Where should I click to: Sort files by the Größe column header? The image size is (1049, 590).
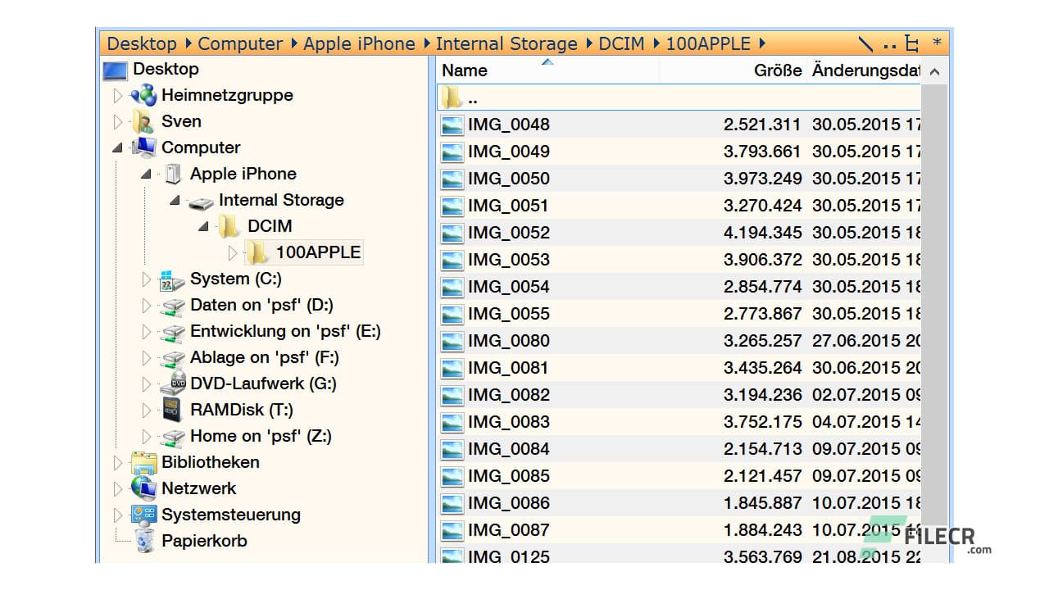(777, 70)
